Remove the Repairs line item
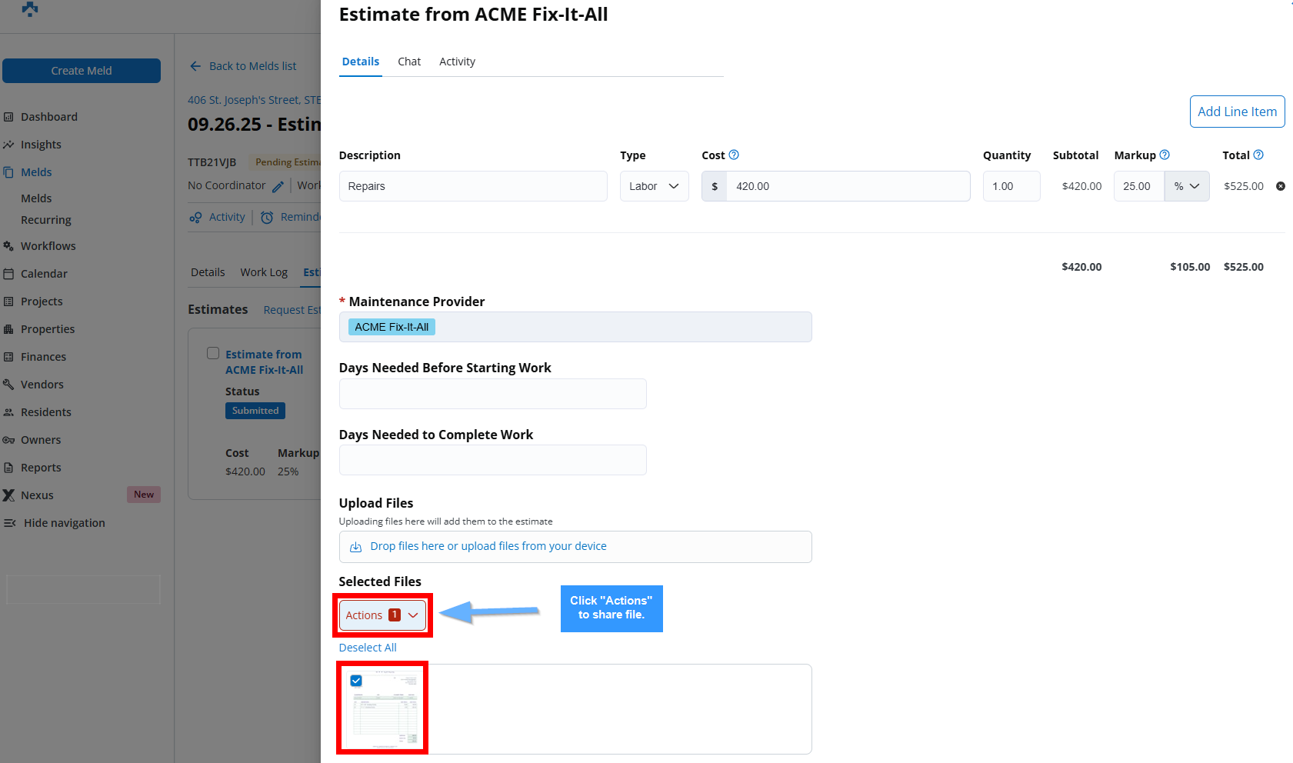This screenshot has height=763, width=1293. tap(1281, 186)
